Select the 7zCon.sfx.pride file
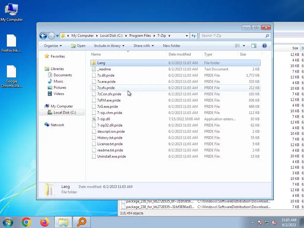 (175, 94)
